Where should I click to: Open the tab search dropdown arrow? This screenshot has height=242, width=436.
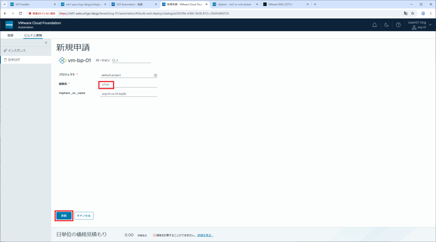[4, 4]
